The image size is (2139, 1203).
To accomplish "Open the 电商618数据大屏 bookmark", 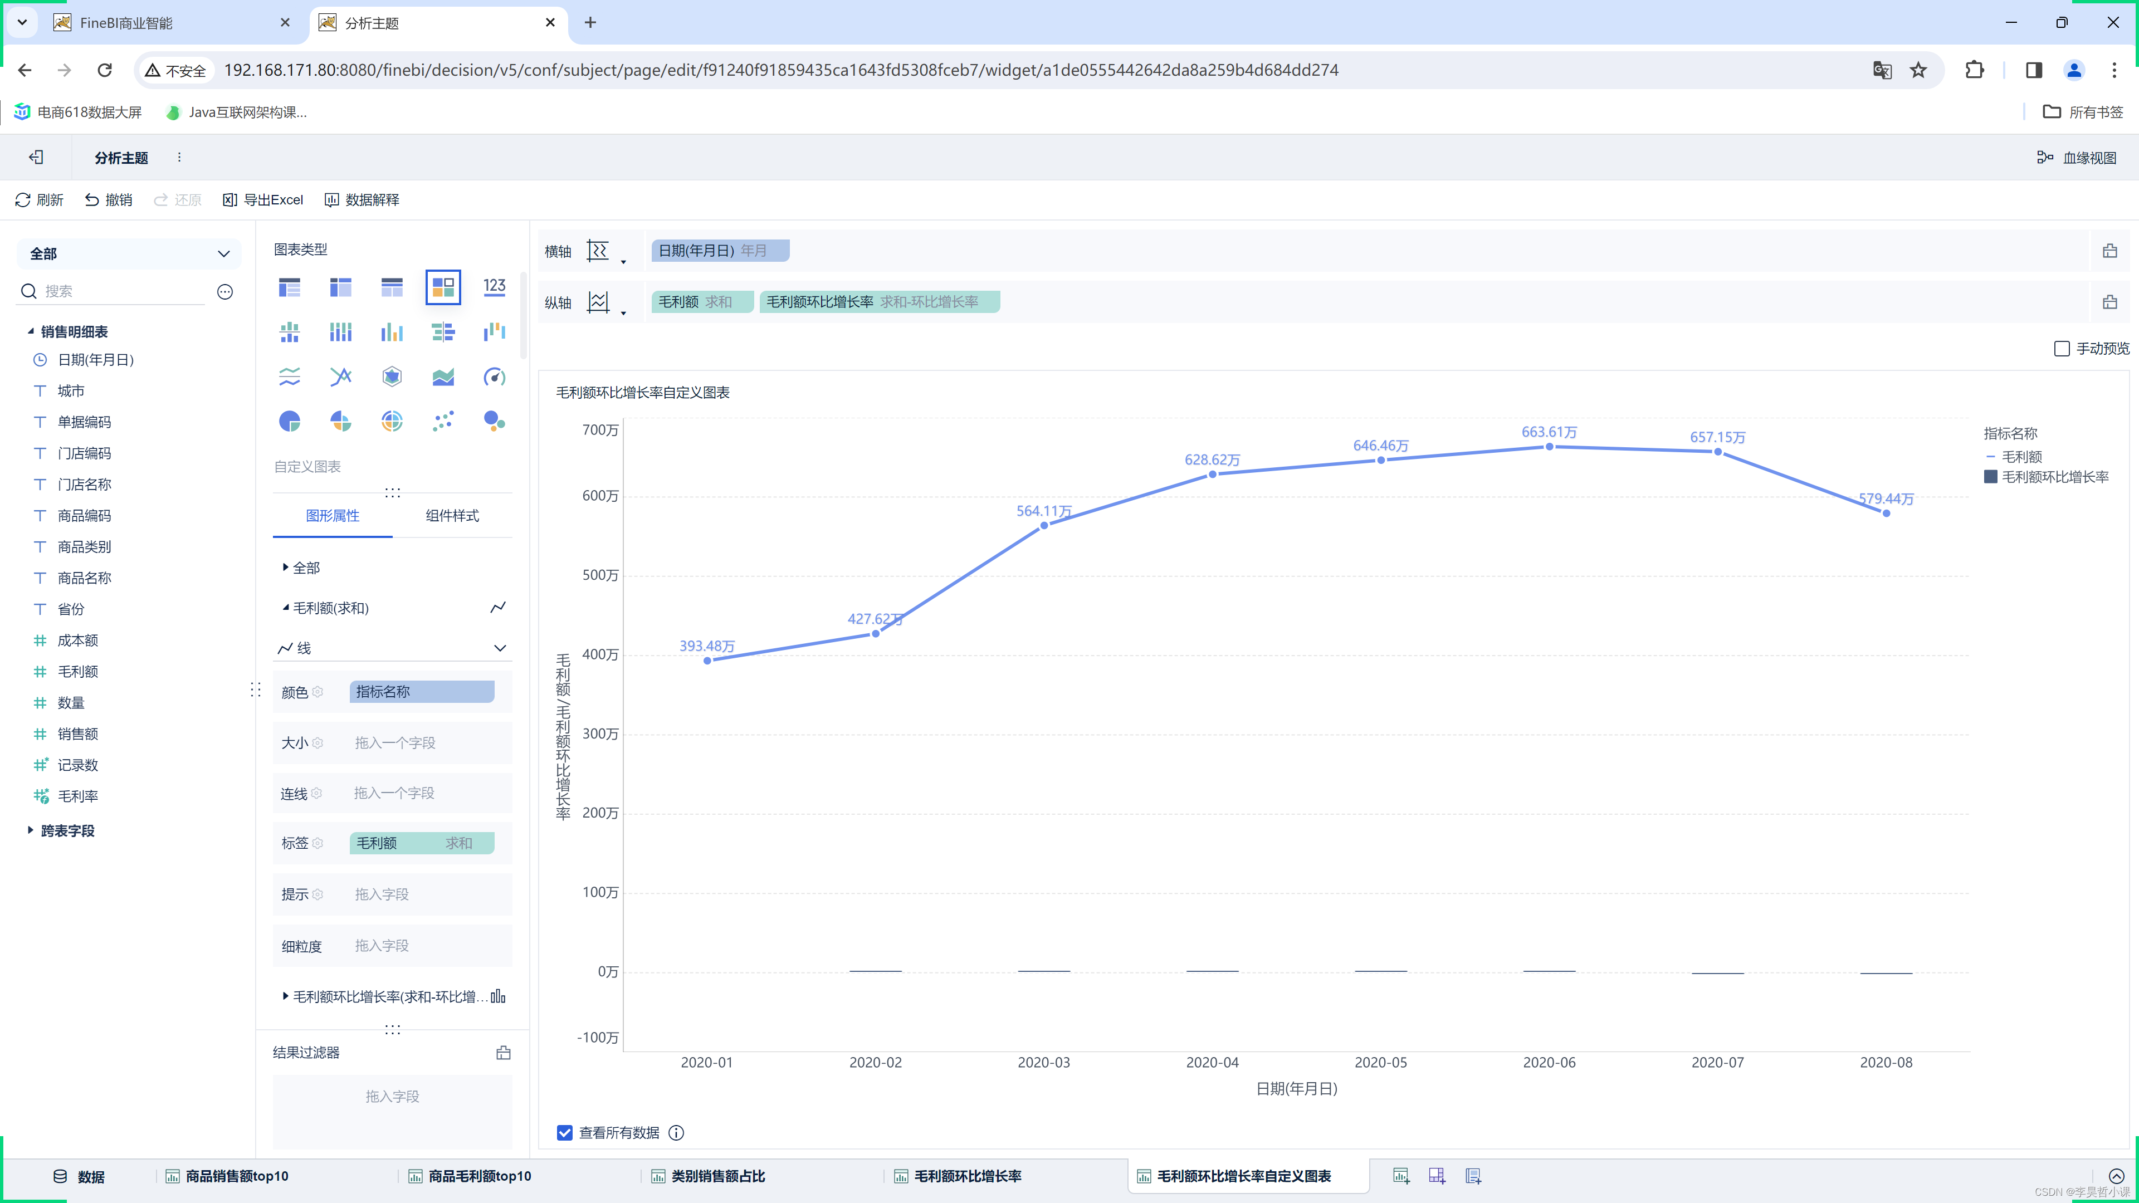I will pos(78,112).
